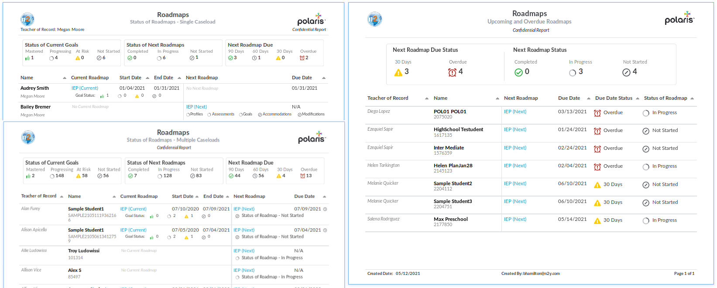Screen dimensions: 717x288
Task: Click the Not Started icon in Inter Mediate row
Action: tap(646, 149)
